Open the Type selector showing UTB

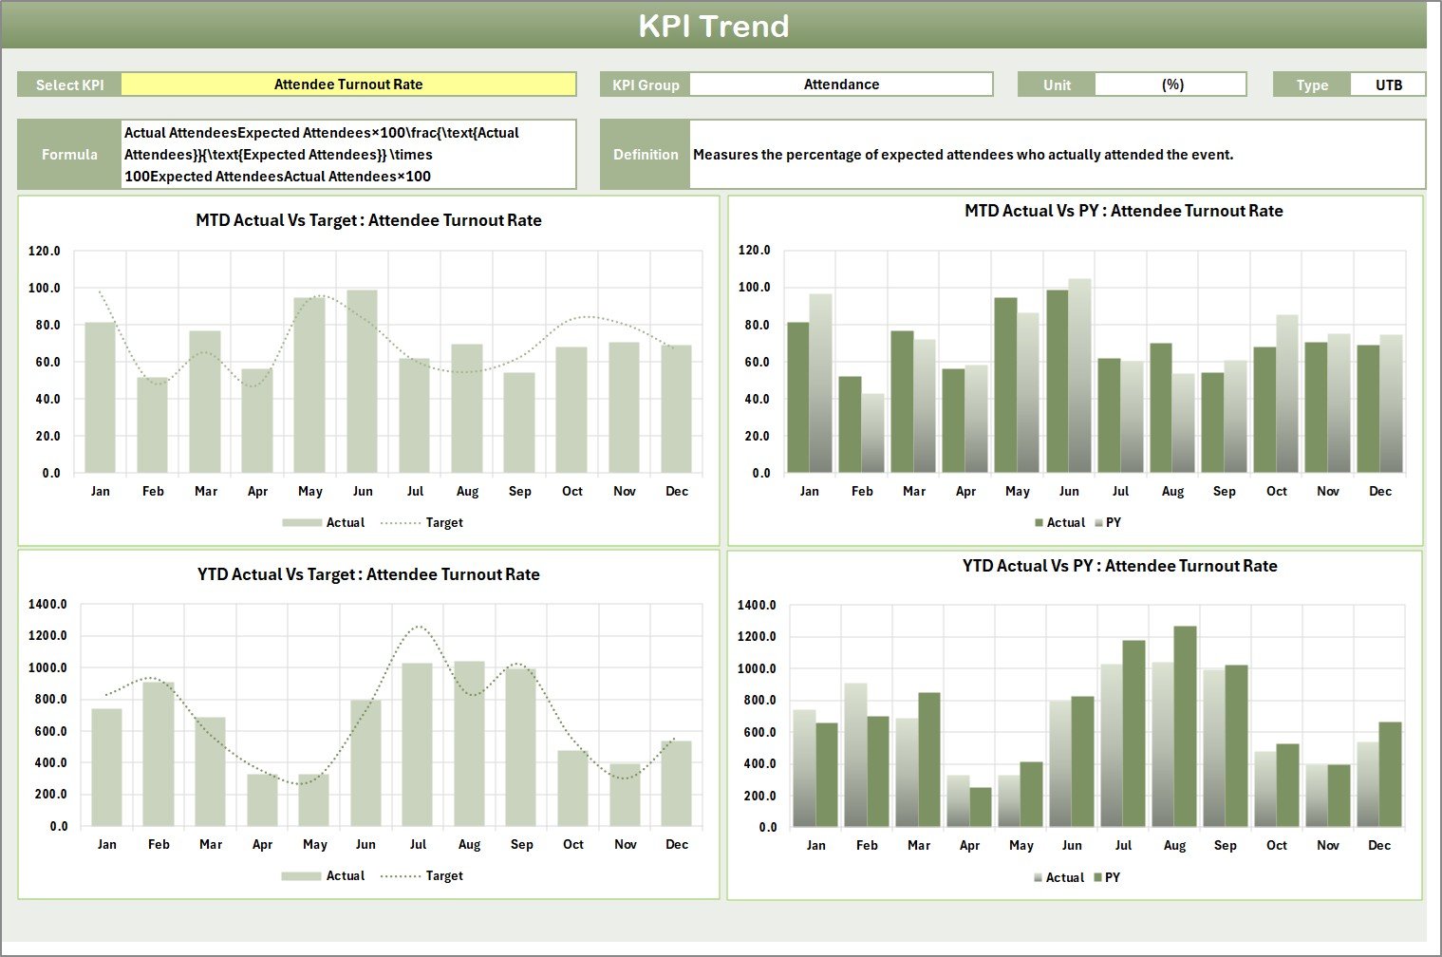(1388, 84)
